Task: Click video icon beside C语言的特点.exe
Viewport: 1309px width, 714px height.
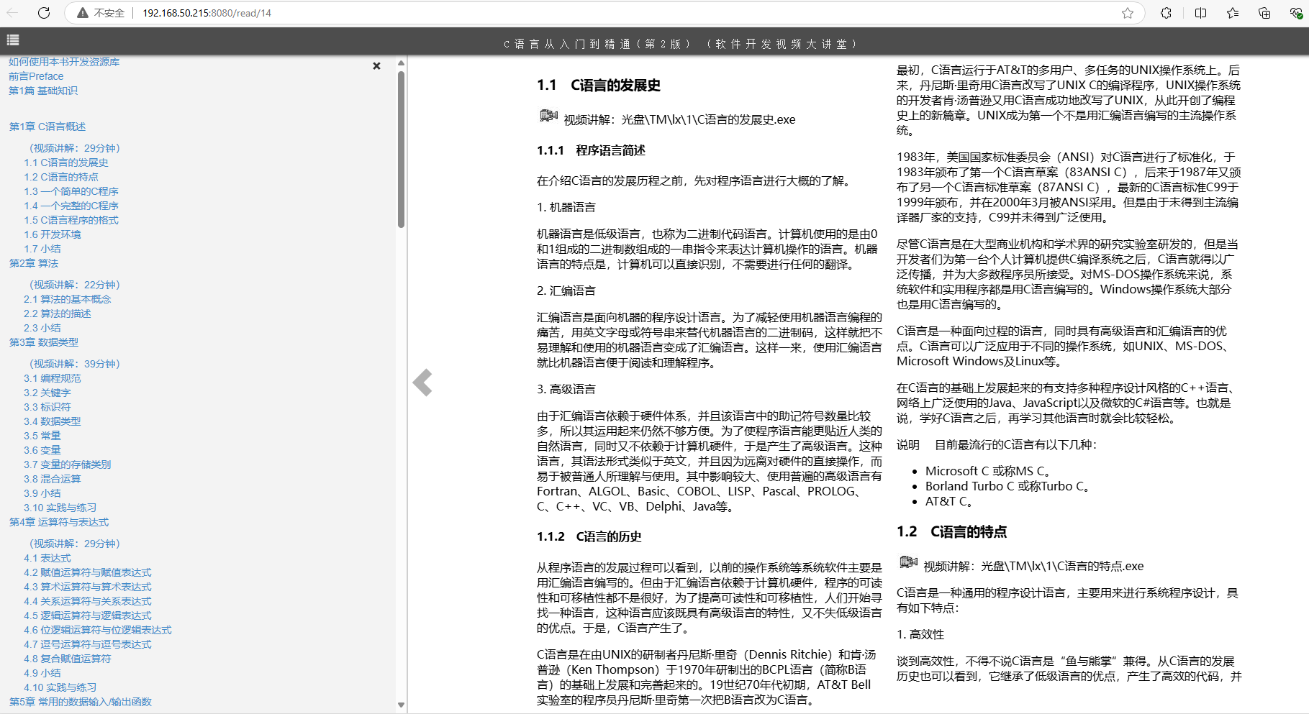Action: click(x=908, y=562)
